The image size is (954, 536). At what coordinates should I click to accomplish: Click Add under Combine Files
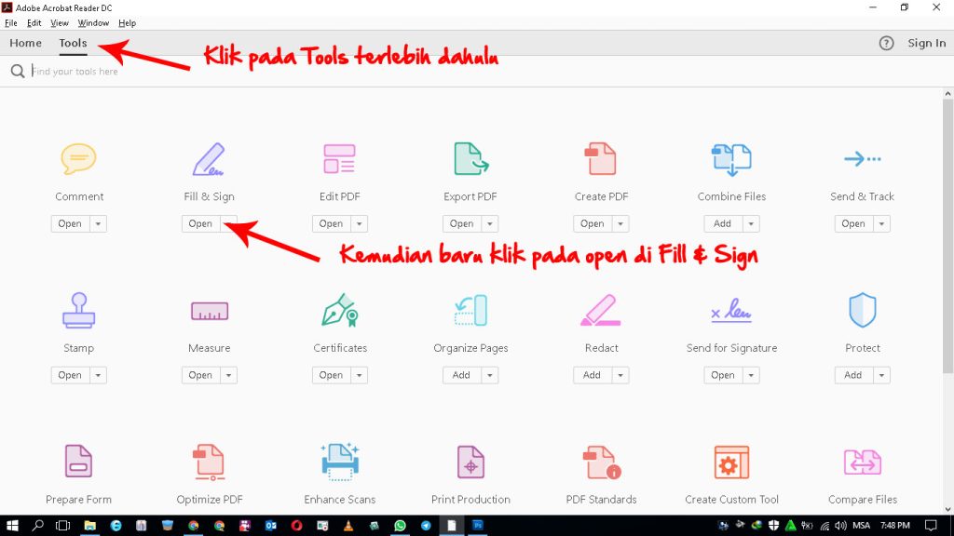[x=723, y=223]
